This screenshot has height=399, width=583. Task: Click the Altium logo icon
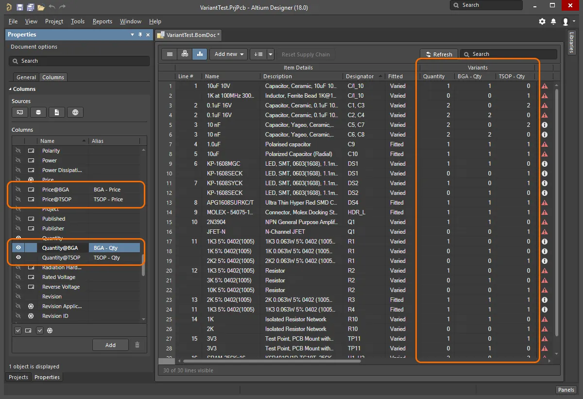pos(8,7)
